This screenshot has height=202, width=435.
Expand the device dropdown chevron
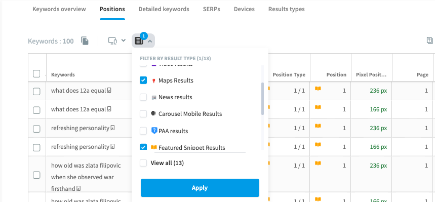tap(124, 41)
